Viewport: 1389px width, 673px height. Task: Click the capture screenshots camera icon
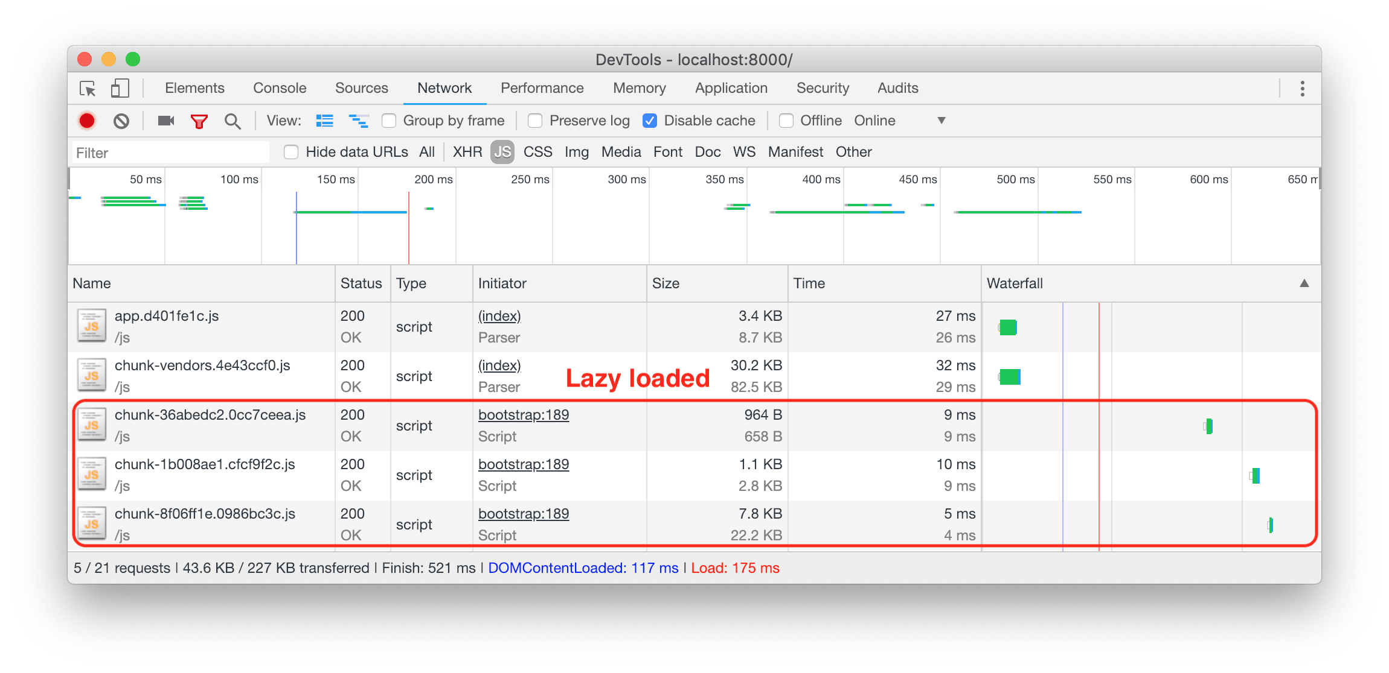(165, 121)
